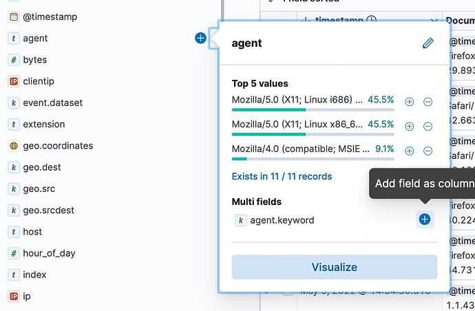Add agent.keyword field as column

click(425, 219)
